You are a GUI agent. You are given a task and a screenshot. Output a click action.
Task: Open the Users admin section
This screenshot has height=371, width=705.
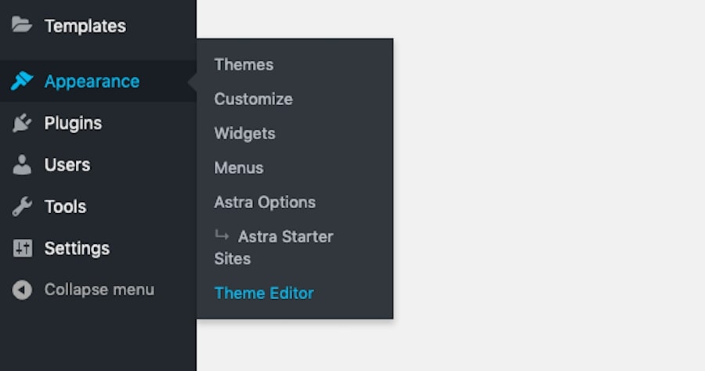pos(67,165)
